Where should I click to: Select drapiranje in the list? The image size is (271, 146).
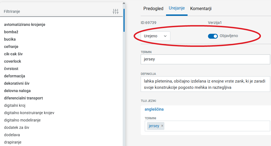pos(13,142)
